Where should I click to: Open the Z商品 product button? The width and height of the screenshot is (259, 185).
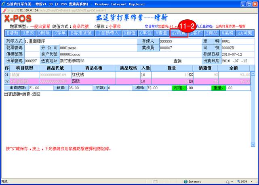click(213, 33)
